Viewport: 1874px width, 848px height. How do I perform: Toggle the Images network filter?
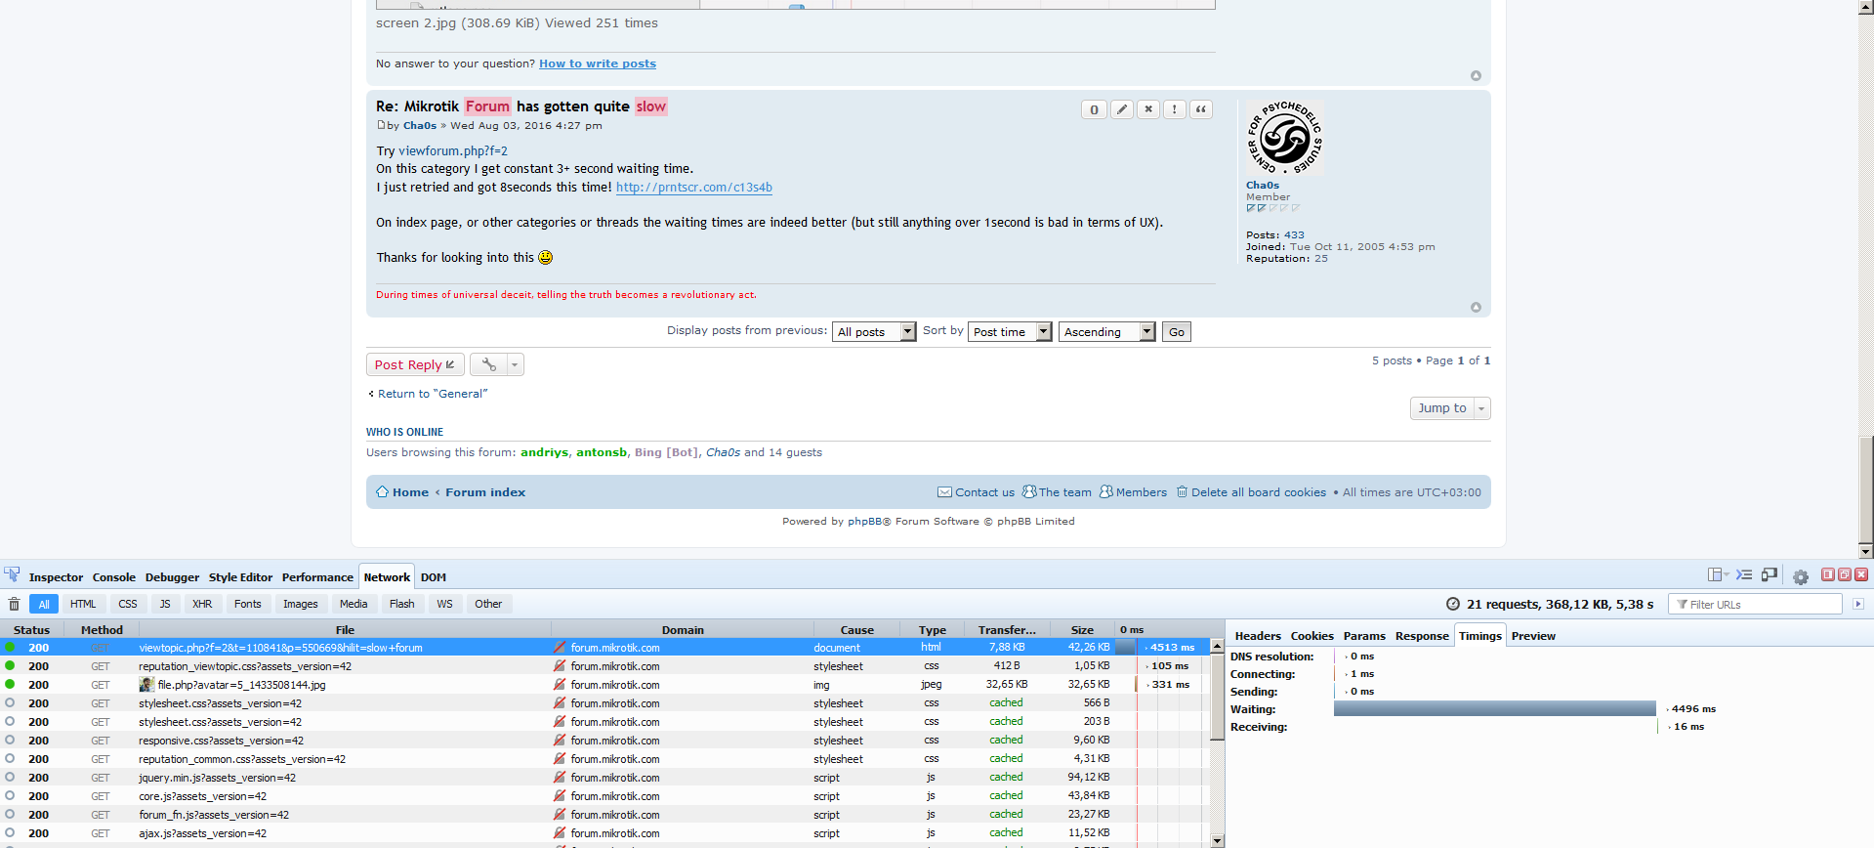pos(301,604)
